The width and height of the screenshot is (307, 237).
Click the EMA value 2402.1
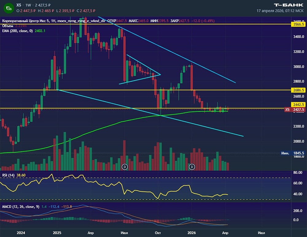[x=40, y=31]
